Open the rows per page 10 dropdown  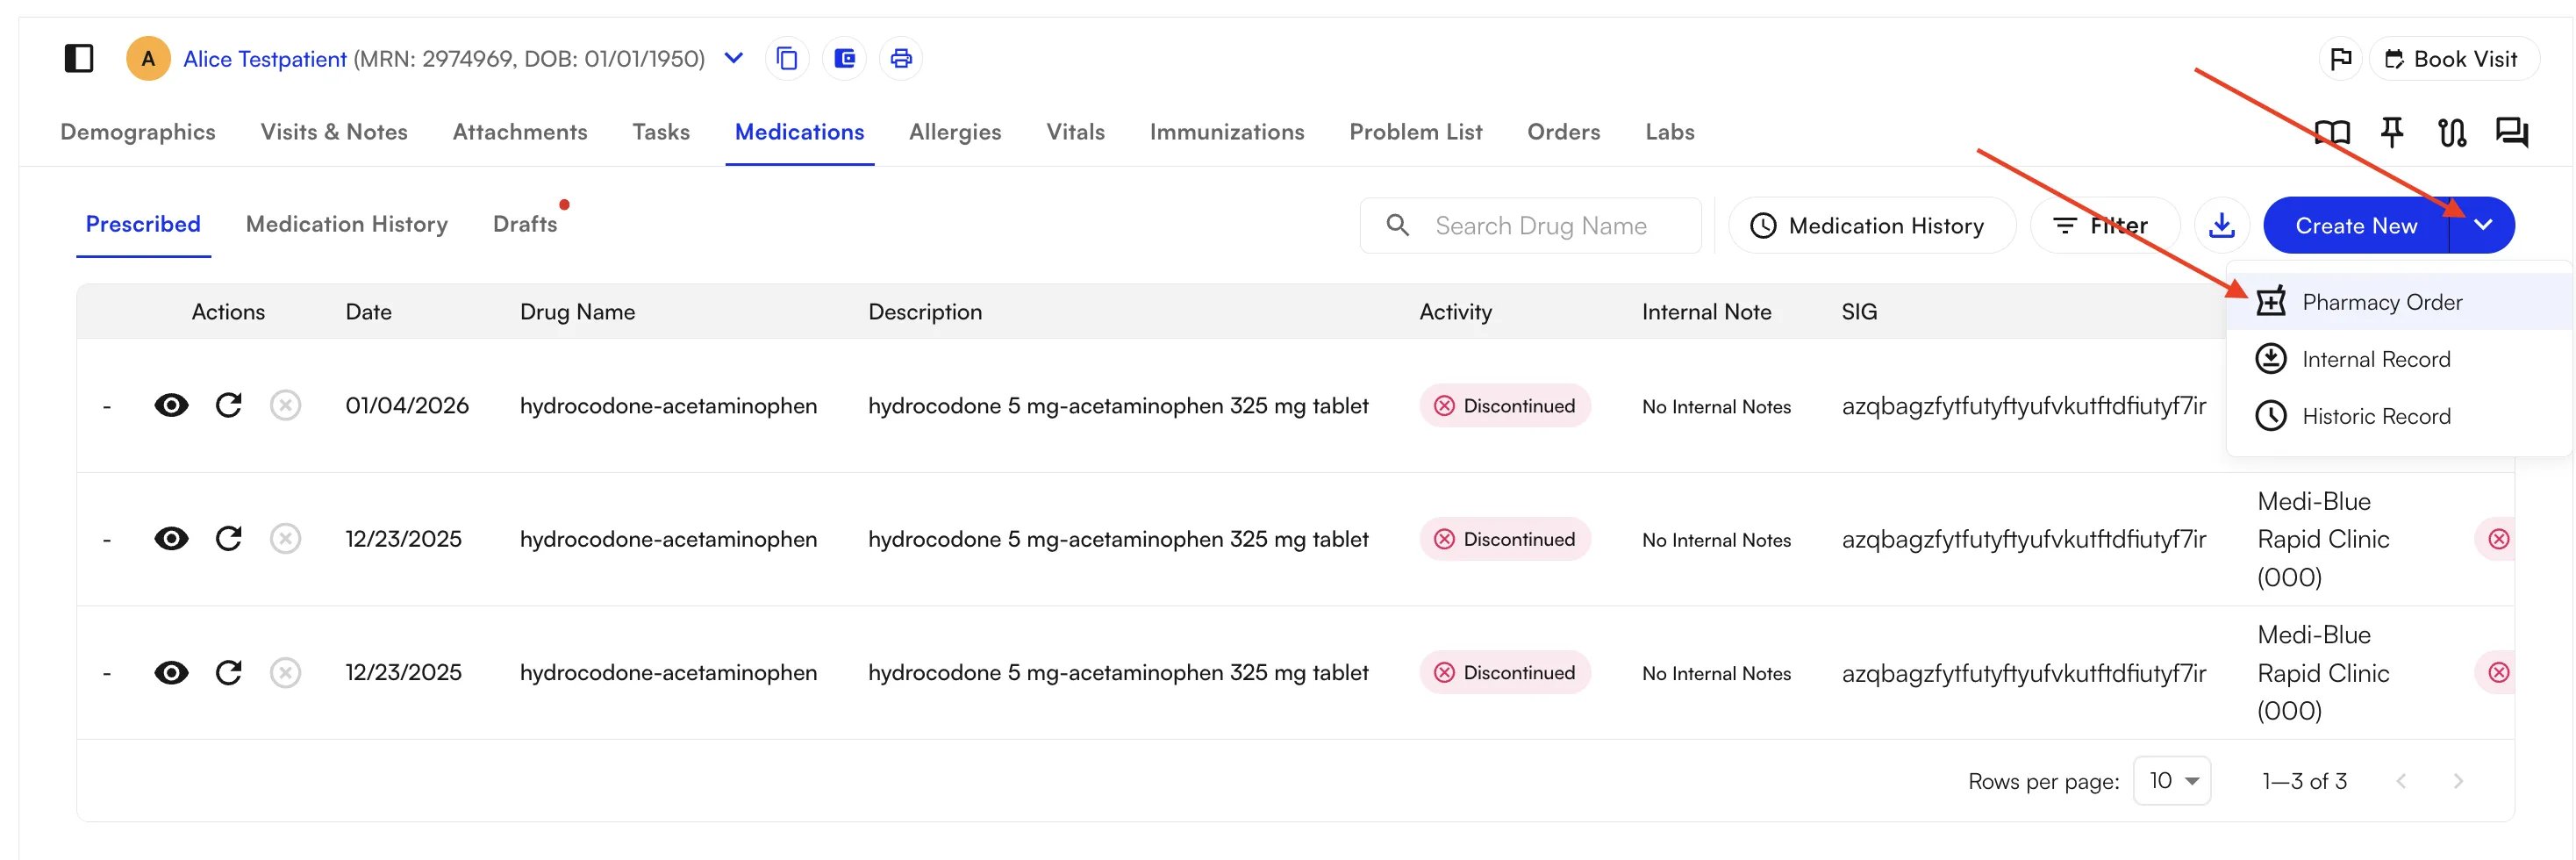click(2172, 780)
